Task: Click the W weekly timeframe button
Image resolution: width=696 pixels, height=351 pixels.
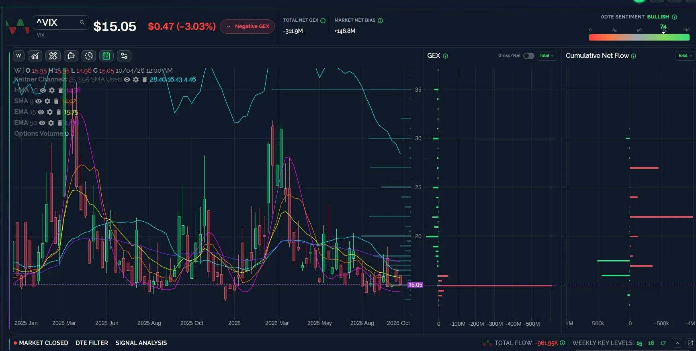Action: point(18,56)
